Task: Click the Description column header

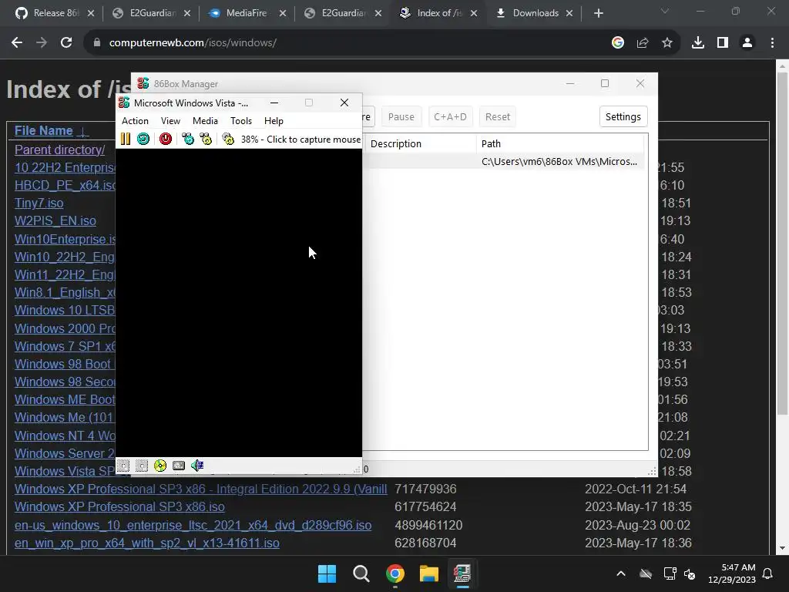Action: click(419, 144)
